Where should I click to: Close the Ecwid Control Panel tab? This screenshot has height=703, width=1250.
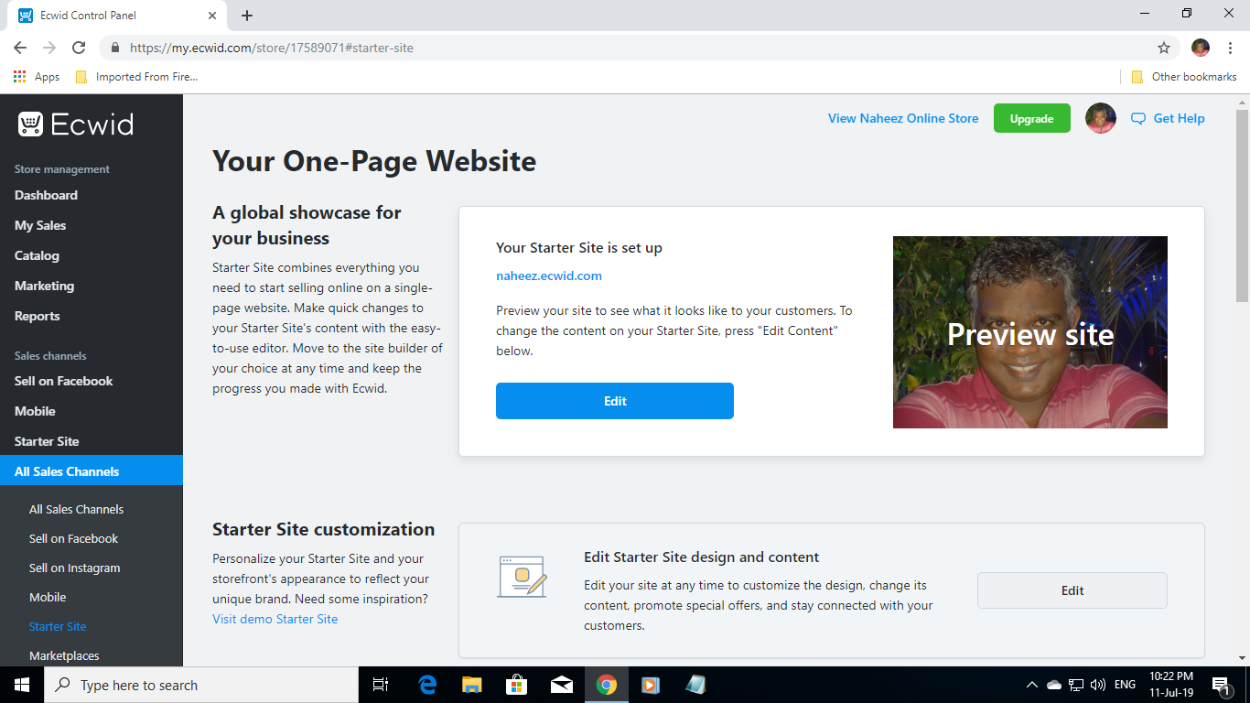(x=212, y=16)
